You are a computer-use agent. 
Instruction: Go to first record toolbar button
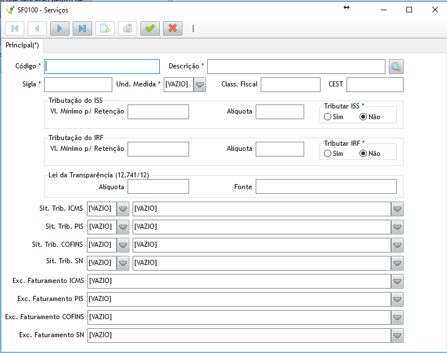[15, 29]
